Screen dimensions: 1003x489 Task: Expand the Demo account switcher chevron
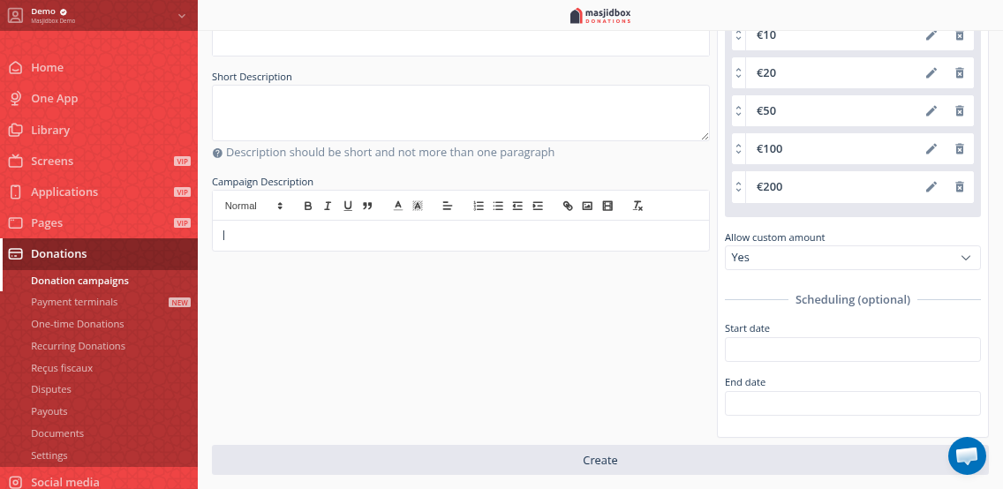(182, 15)
